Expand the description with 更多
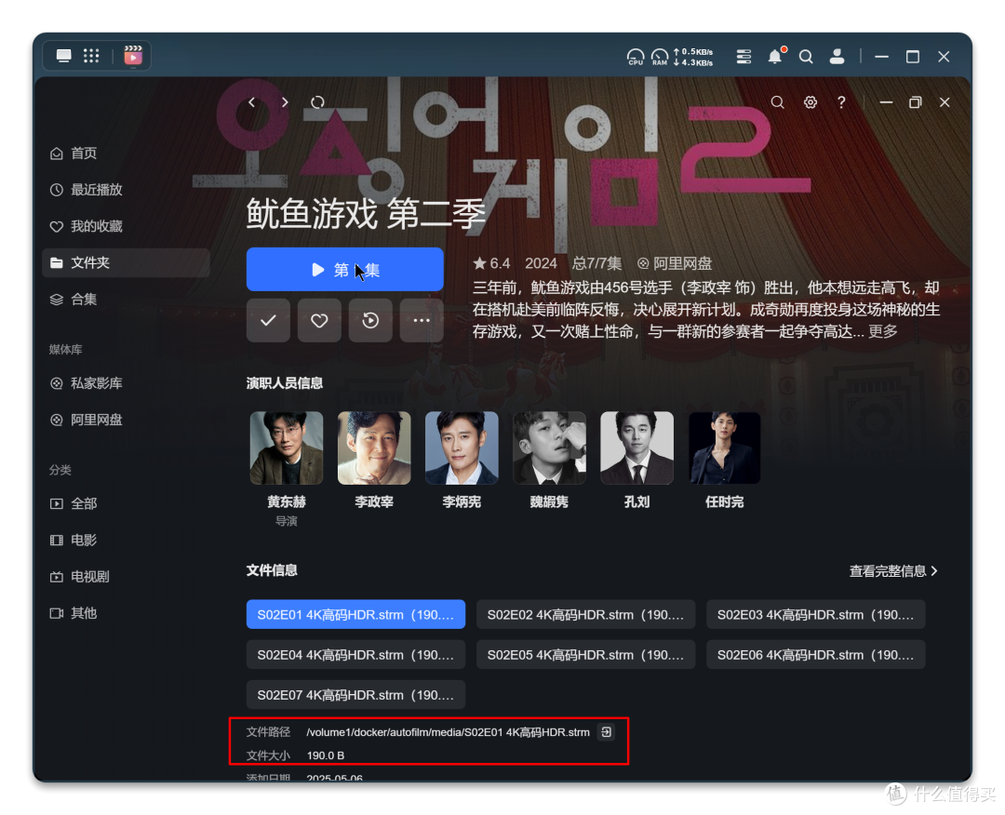This screenshot has height=815, width=1005. (882, 331)
